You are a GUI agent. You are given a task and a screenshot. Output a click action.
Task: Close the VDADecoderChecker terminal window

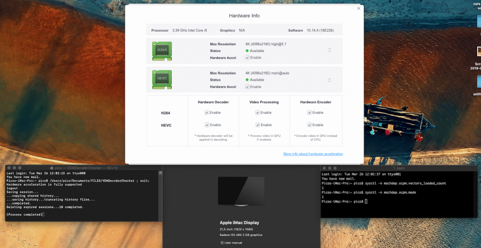click(x=9, y=168)
